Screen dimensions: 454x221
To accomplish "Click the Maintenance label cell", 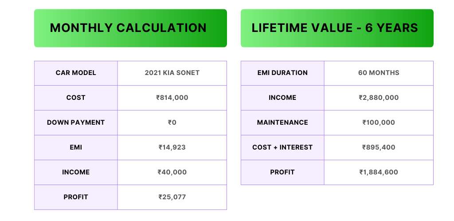I will pyautogui.click(x=282, y=122).
